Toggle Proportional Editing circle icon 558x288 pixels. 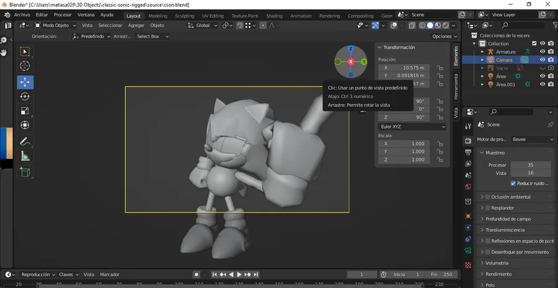coord(263,25)
